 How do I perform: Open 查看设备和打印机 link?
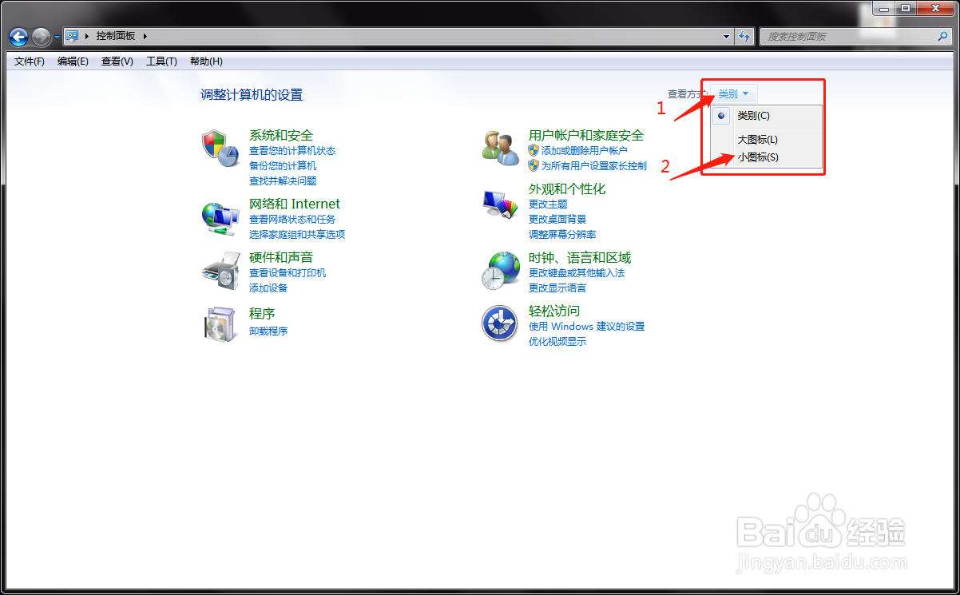click(x=288, y=272)
